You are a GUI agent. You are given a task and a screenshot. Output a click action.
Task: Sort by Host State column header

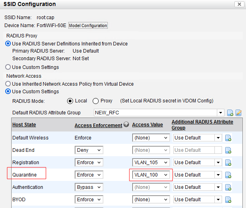24,125
